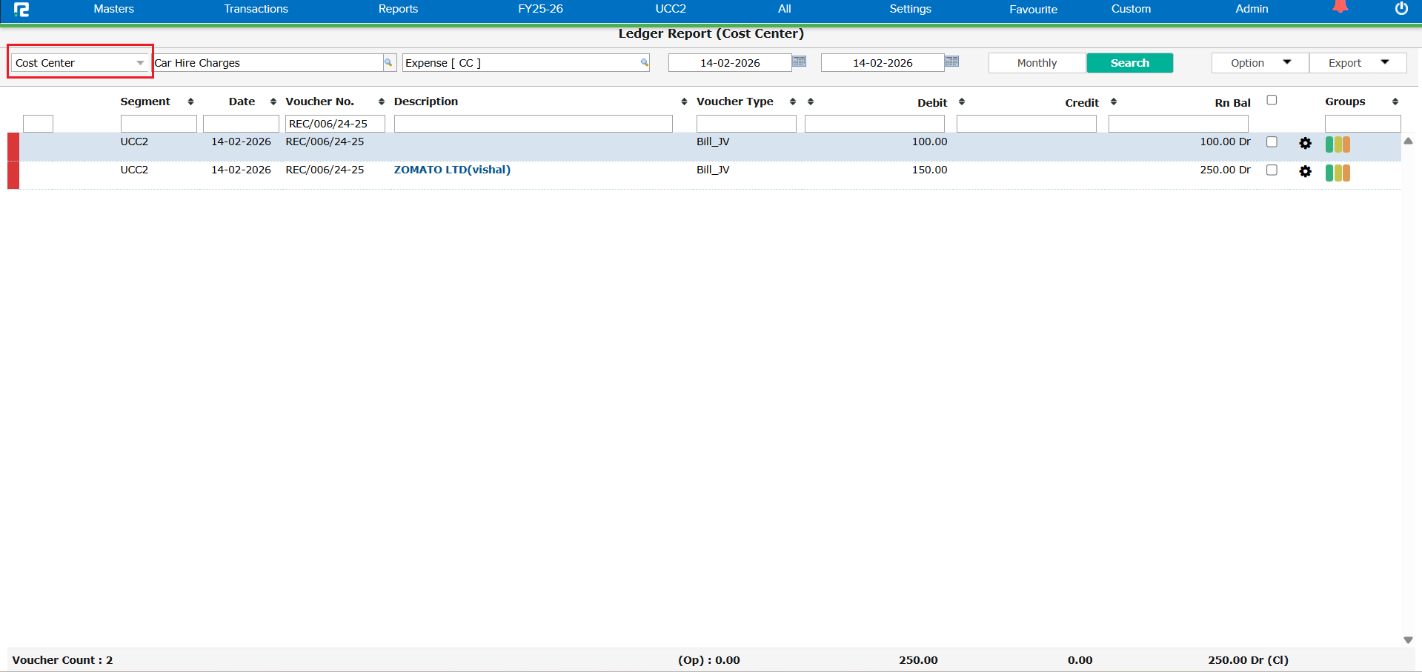This screenshot has width=1422, height=672.
Task: Check the box on the first ledger row
Action: pos(1272,142)
